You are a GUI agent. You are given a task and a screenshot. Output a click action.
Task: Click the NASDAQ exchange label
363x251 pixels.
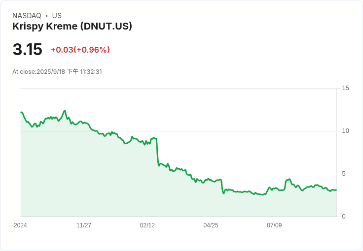(x=27, y=16)
